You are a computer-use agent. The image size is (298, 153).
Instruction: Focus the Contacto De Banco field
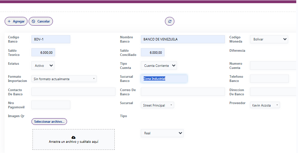[73, 92]
